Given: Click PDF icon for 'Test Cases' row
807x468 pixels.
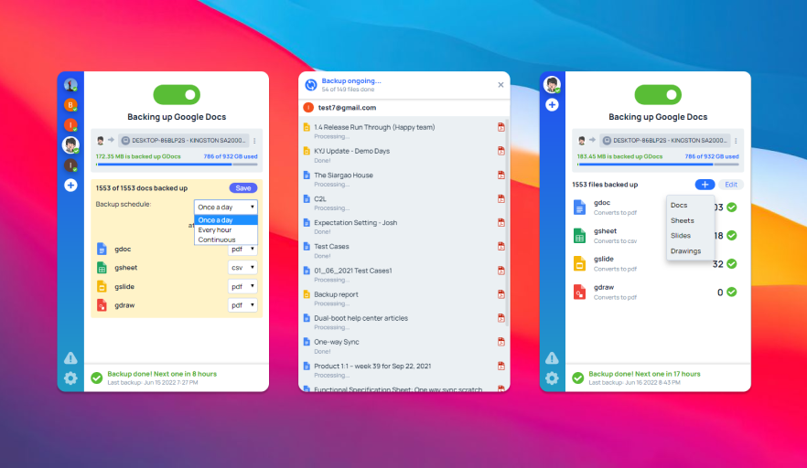Looking at the screenshot, I should tap(500, 247).
